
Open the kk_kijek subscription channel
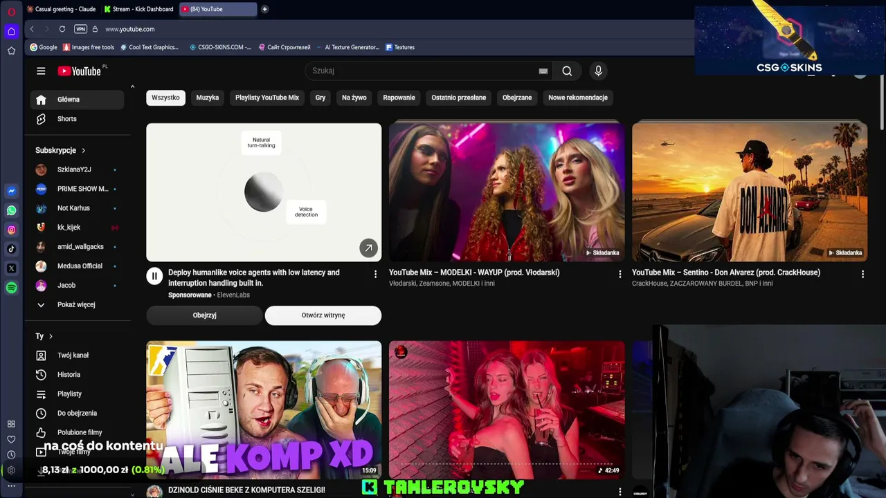coord(77,228)
